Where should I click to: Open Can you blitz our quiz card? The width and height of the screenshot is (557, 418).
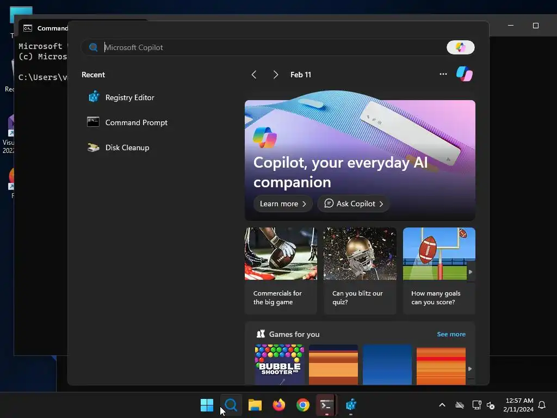pos(360,271)
